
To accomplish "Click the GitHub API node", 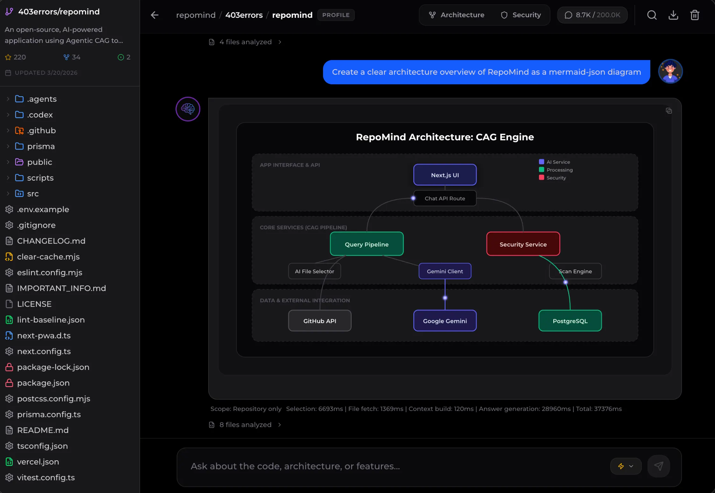I will click(320, 321).
